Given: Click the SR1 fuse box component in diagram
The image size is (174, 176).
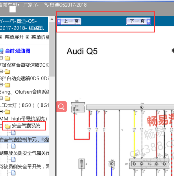Looking at the screenshot, I should pos(78,107).
